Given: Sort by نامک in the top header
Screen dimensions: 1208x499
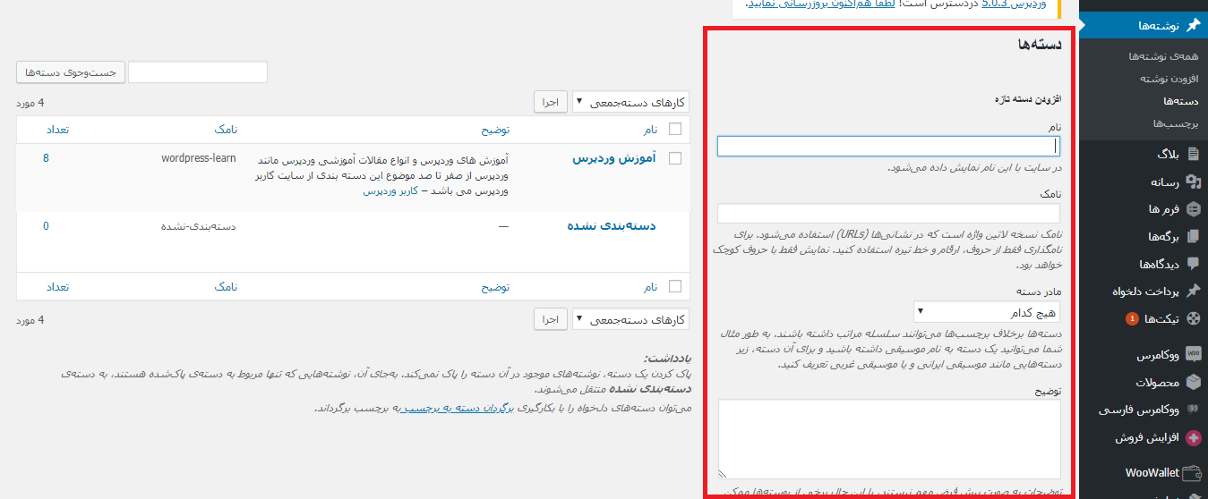Looking at the screenshot, I should [x=225, y=130].
